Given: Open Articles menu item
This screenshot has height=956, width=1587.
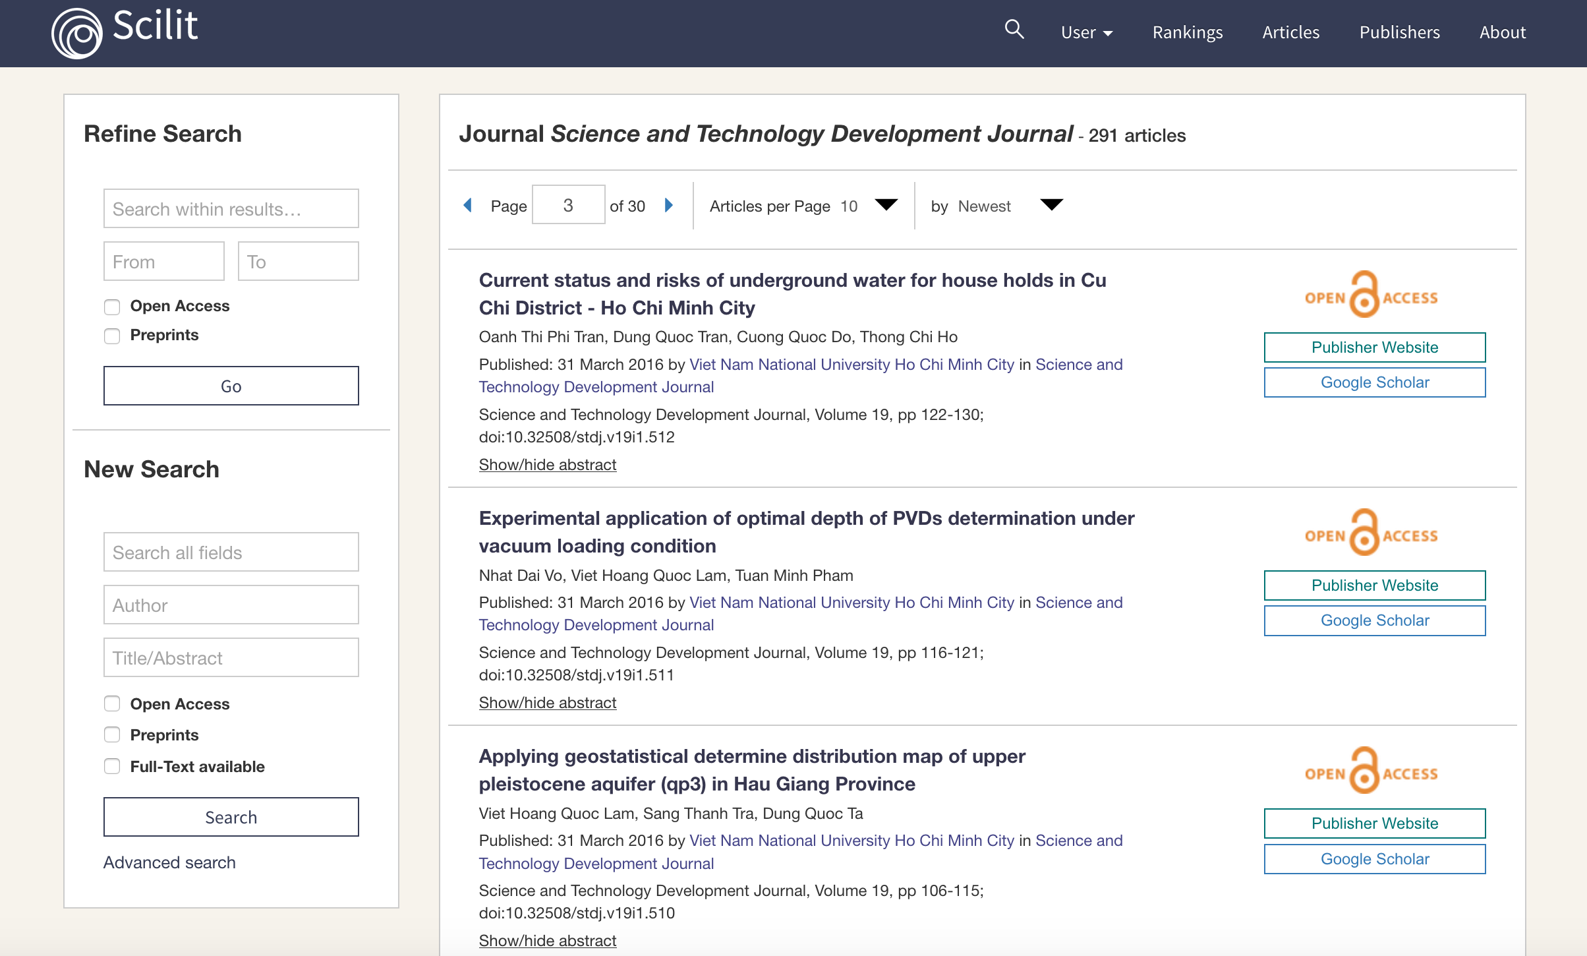Looking at the screenshot, I should (x=1290, y=32).
